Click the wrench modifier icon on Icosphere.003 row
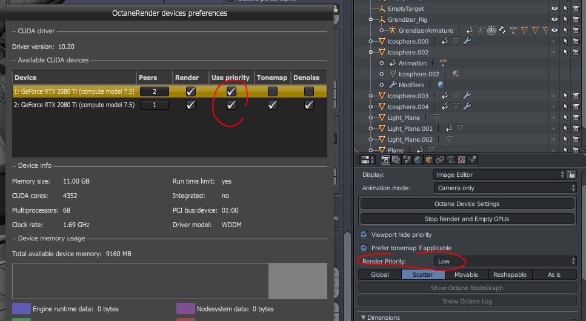This screenshot has height=321, width=586. 467,96
